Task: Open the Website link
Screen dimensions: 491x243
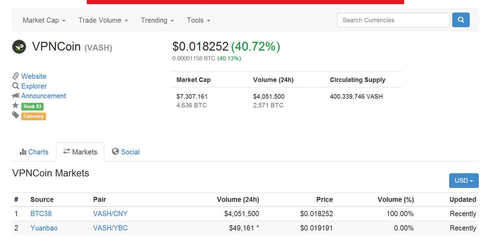Action: (34, 76)
